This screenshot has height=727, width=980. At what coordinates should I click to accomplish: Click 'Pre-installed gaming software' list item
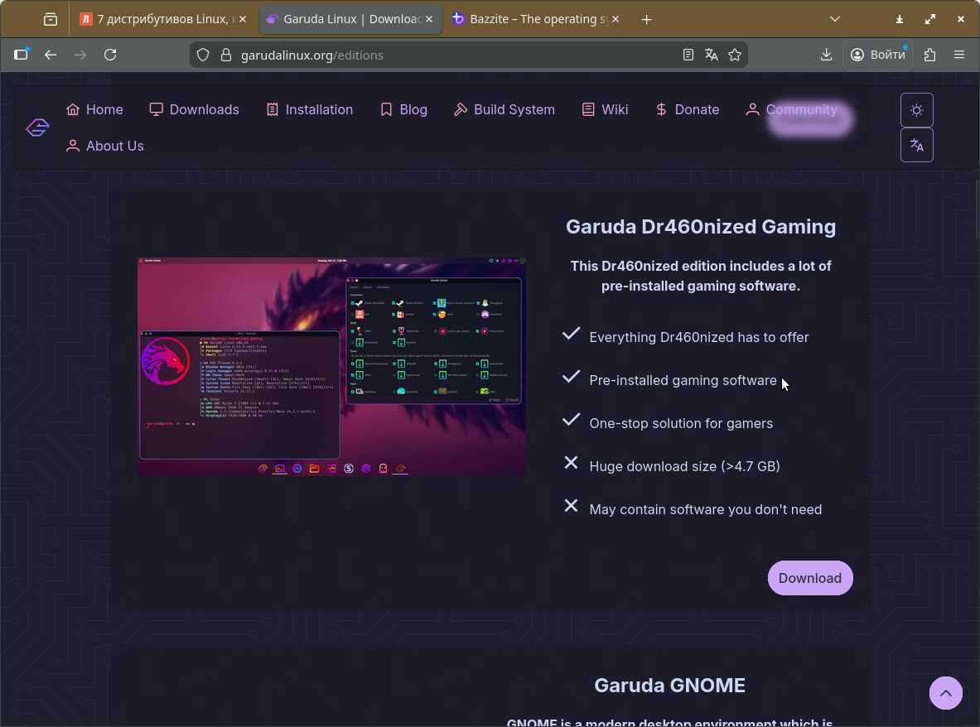[x=683, y=380]
